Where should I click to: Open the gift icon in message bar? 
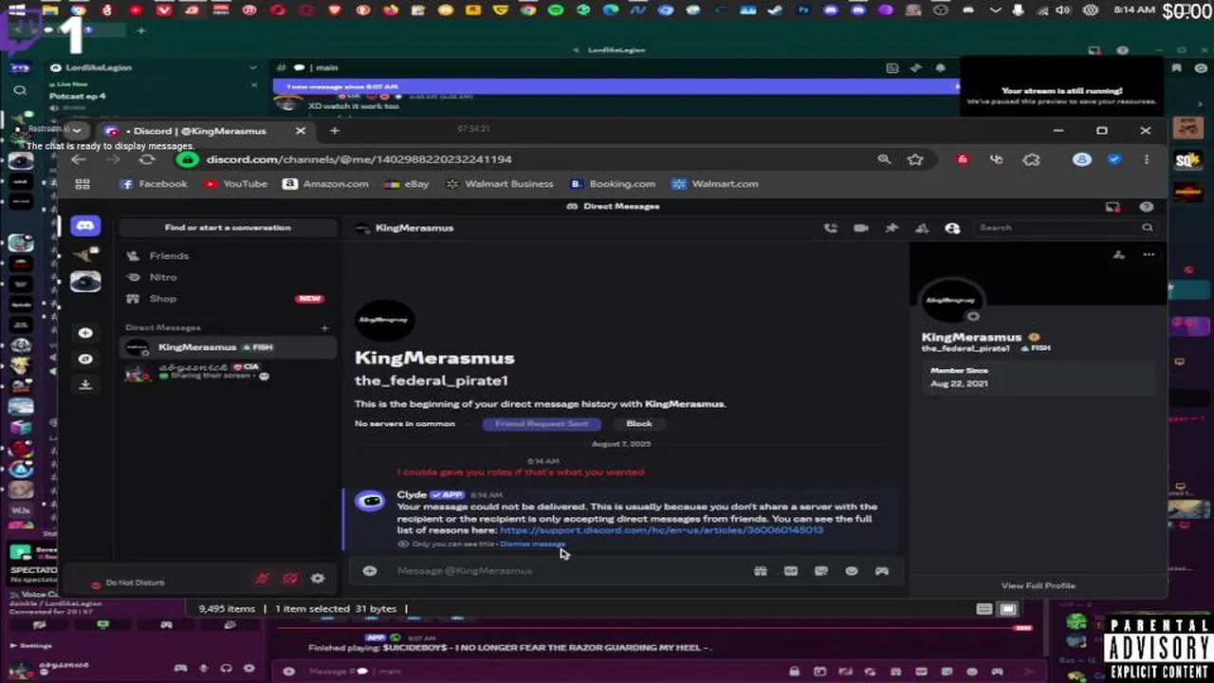(761, 570)
